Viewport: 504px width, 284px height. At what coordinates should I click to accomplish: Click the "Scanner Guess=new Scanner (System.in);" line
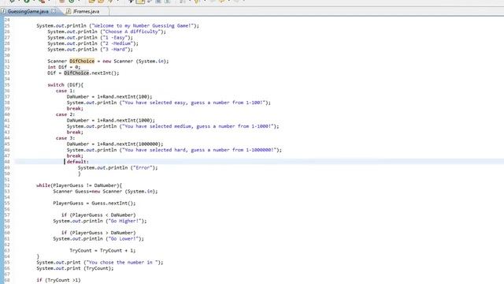(106, 191)
